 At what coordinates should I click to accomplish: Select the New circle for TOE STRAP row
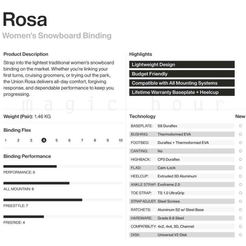pyautogui.click(x=240, y=193)
